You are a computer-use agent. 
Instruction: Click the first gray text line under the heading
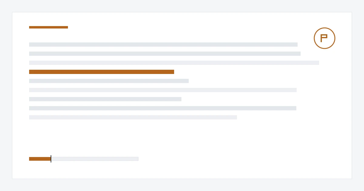pyautogui.click(x=163, y=45)
